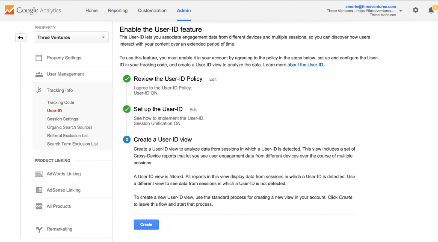Click the AdSense Linking icon
Screen dimensions: 438x242
(x=39, y=190)
